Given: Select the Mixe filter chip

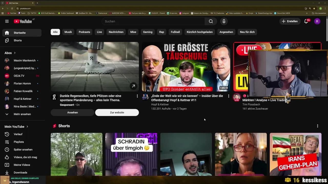Looking at the screenshot, I should [x=133, y=32].
